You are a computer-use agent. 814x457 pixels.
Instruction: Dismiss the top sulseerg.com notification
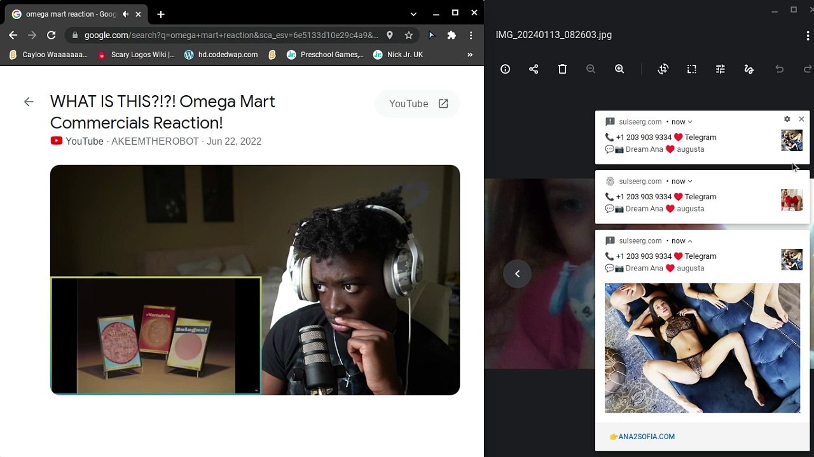tap(801, 119)
